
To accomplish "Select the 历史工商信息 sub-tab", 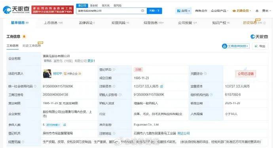I will [x=32, y=46].
